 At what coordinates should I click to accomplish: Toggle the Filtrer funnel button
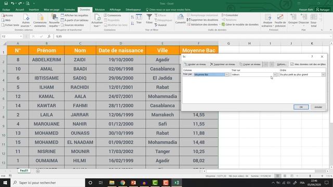click(149, 19)
